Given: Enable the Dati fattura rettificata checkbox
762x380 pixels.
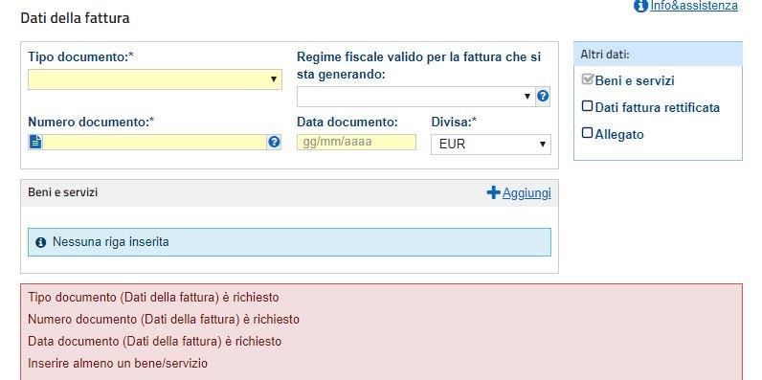Looking at the screenshot, I should (587, 106).
